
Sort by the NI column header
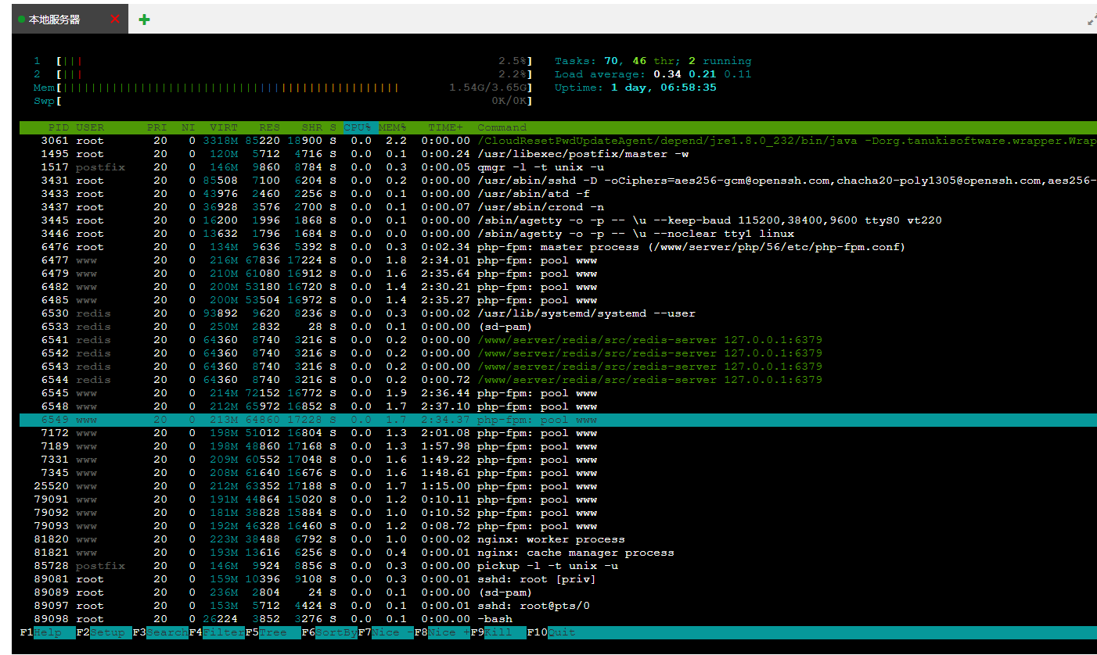(189, 127)
